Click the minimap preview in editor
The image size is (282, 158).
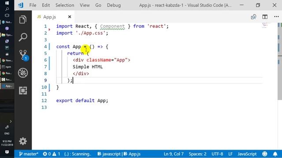pos(266,25)
